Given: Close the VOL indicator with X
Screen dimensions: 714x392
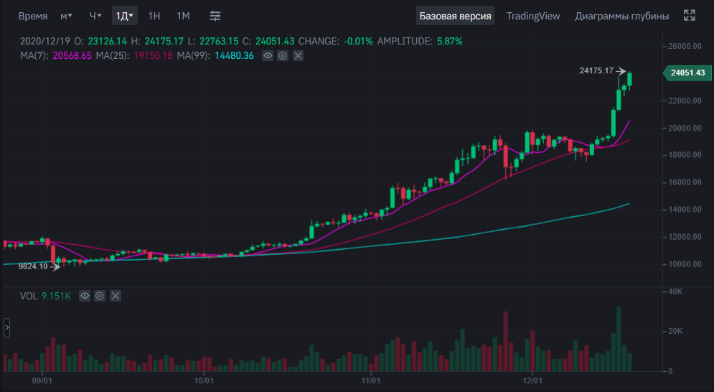Looking at the screenshot, I should pos(116,296).
